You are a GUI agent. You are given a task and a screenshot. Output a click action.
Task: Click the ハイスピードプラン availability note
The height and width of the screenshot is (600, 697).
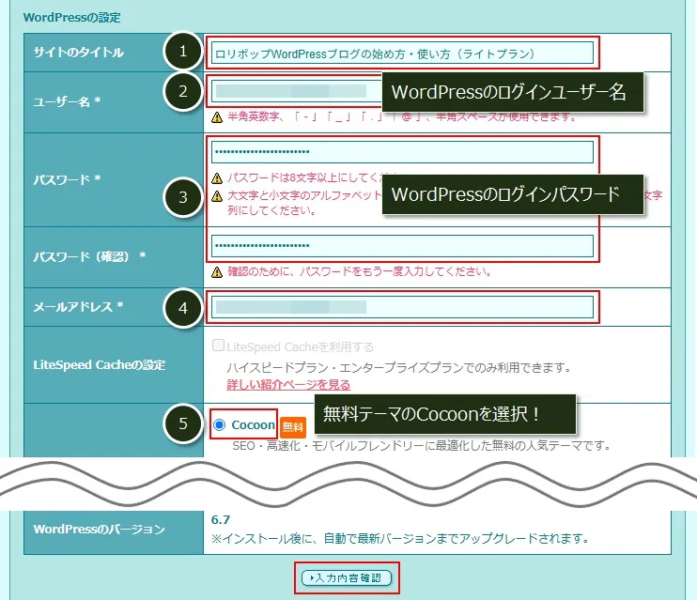coord(398,367)
